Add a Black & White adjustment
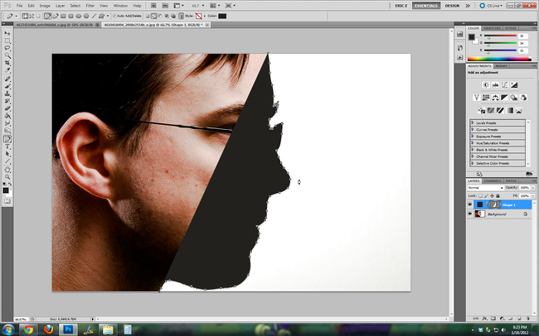Image resolution: width=539 pixels, height=336 pixels. pyautogui.click(x=505, y=97)
